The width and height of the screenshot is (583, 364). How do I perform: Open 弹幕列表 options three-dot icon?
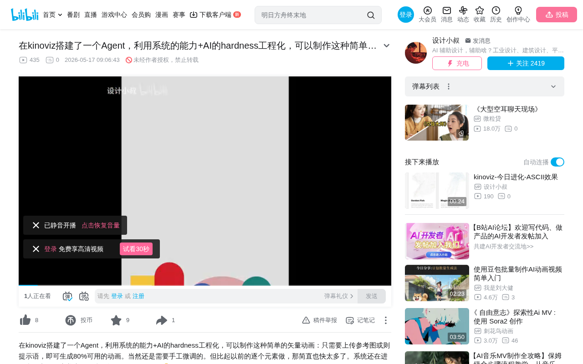(x=449, y=86)
